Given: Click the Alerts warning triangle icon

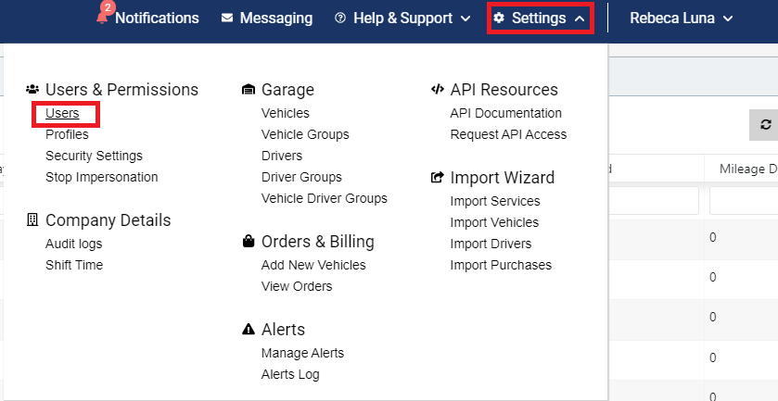Looking at the screenshot, I should point(249,329).
